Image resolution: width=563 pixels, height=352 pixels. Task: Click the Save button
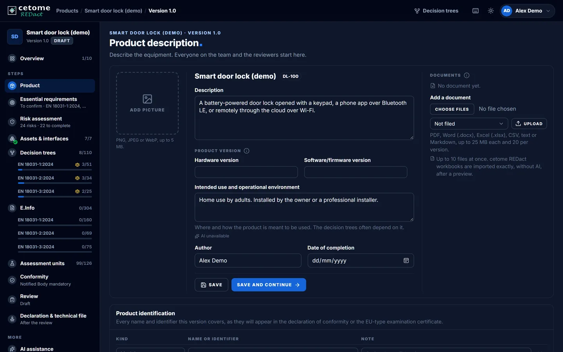click(x=212, y=285)
